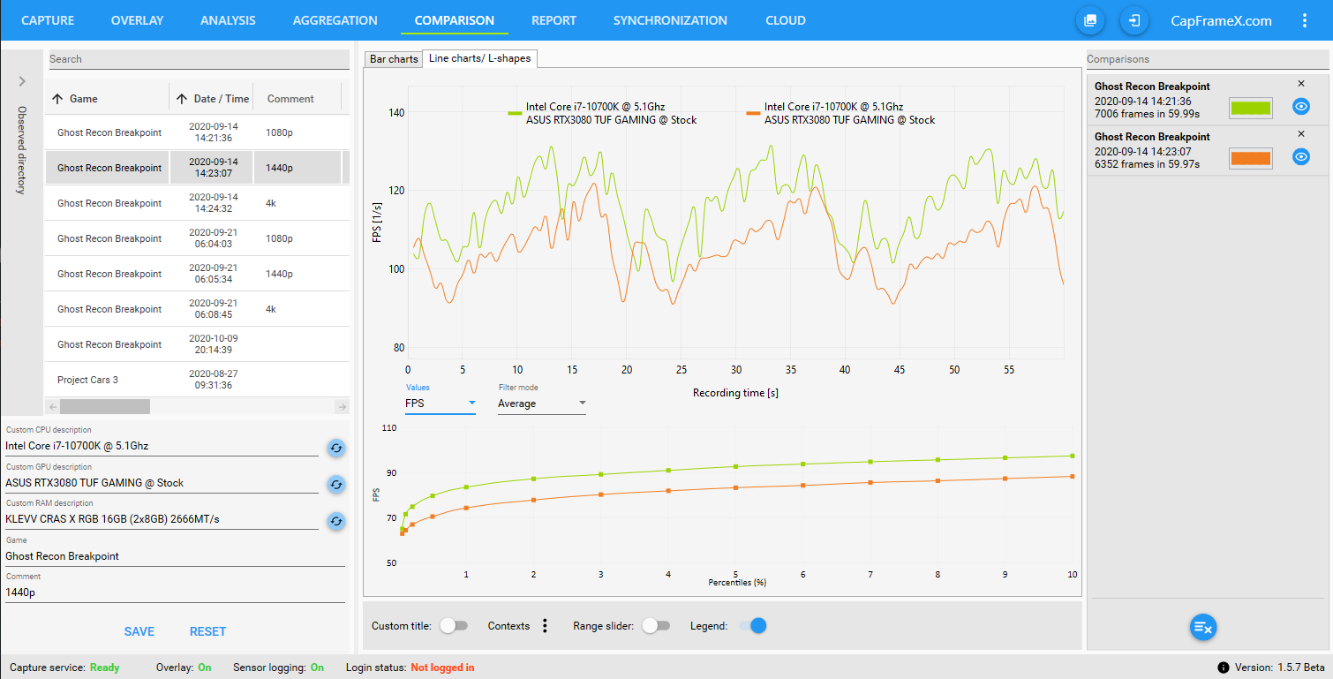Select the Bar charts tab

click(394, 59)
